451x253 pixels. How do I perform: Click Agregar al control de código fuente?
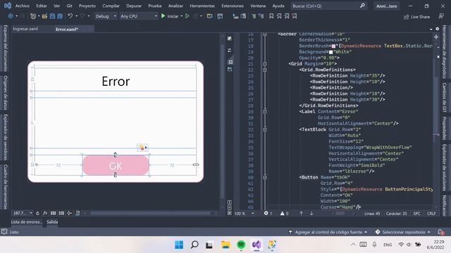(328, 232)
